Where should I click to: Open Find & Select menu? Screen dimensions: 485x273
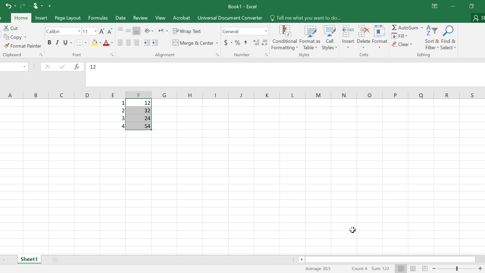coord(448,38)
